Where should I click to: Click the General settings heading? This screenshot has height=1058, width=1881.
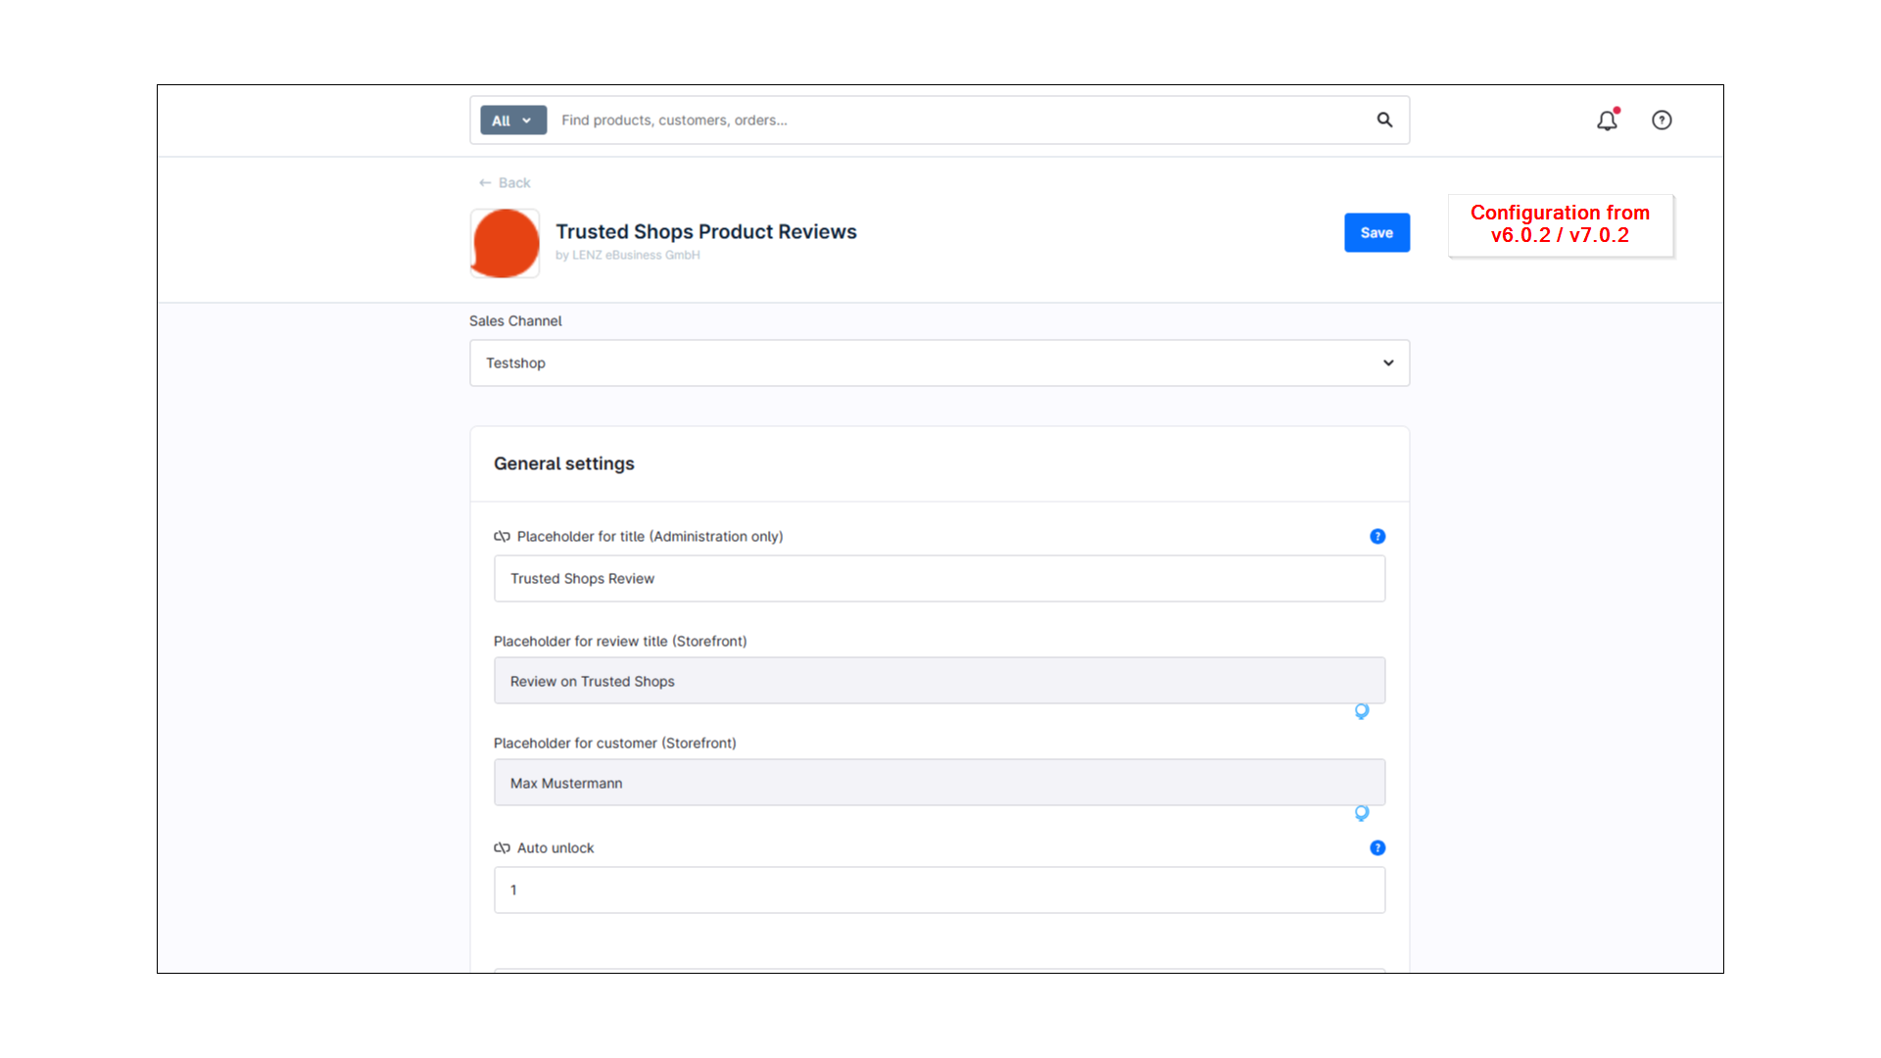(x=564, y=464)
